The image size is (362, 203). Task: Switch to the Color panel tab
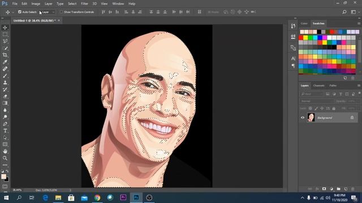[x=304, y=24]
